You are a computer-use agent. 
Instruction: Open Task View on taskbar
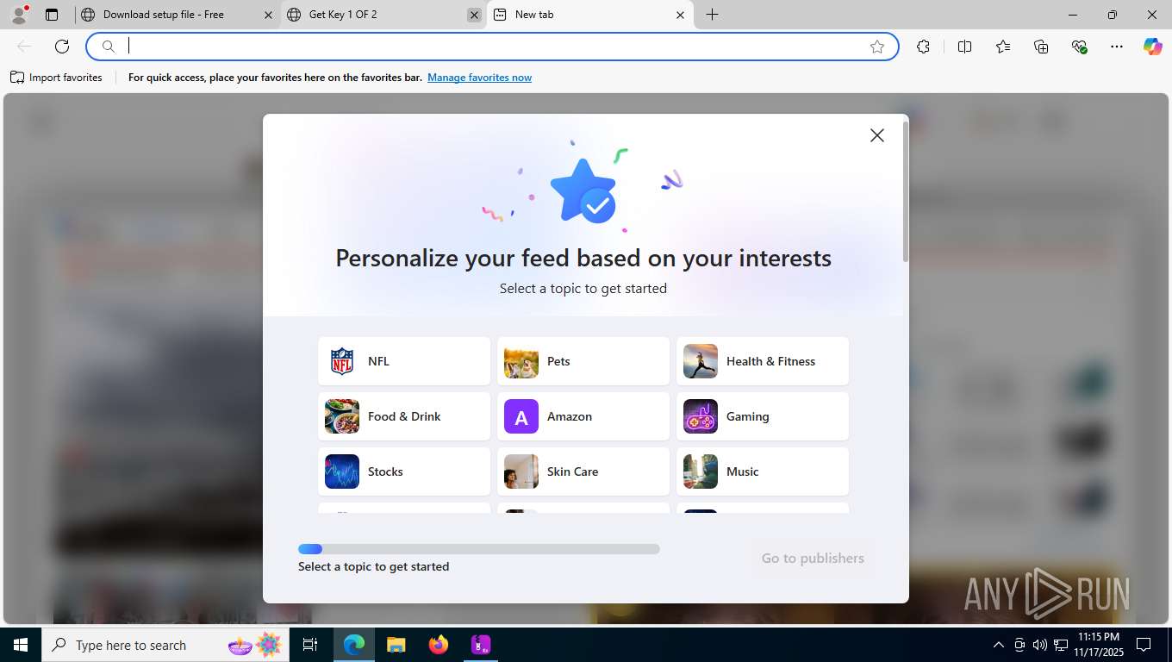[310, 645]
